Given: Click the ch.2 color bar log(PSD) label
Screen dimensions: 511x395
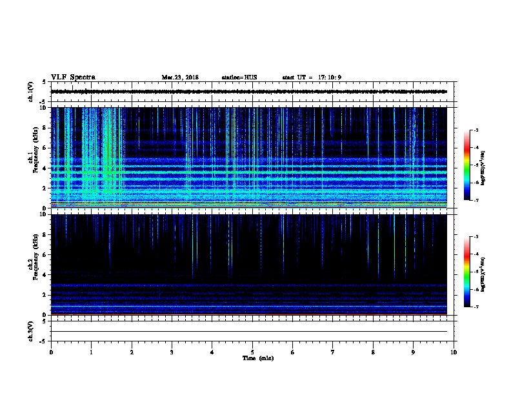Looking at the screenshot, I should 483,274.
